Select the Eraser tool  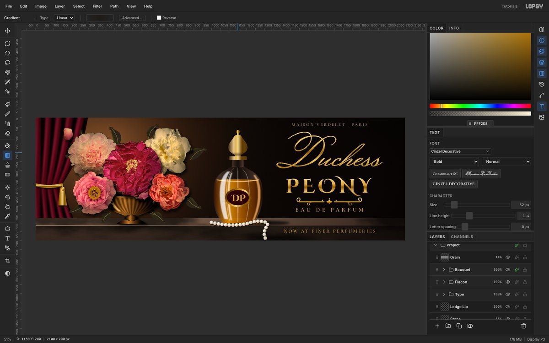pos(7,133)
